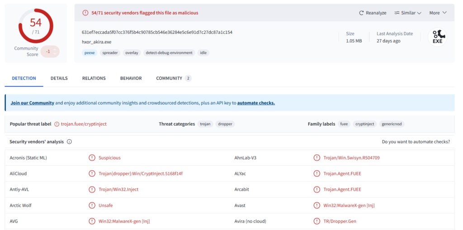463x230 pixels.
Task: Open the Similar dropdown menu
Action: (408, 13)
